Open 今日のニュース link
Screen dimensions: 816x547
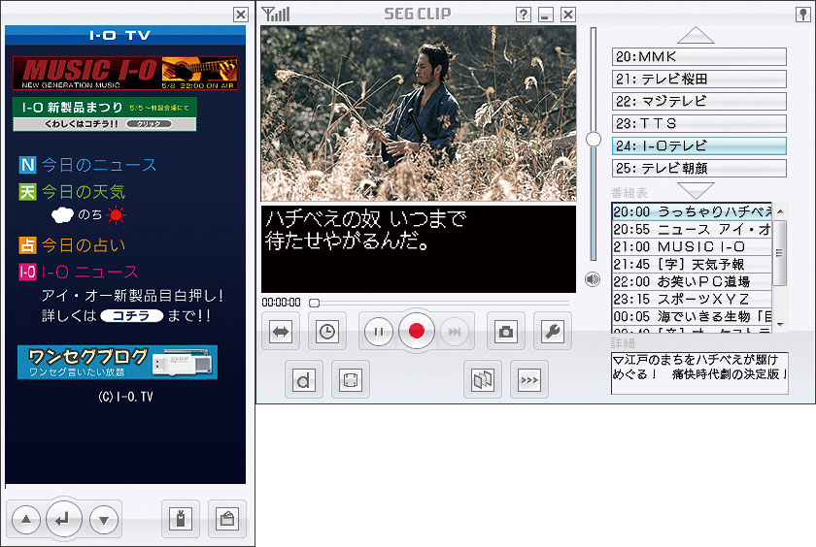click(x=99, y=165)
